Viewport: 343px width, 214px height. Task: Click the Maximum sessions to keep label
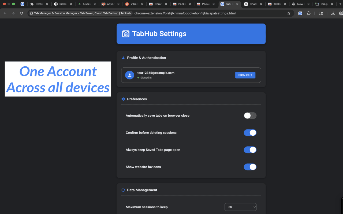click(147, 207)
